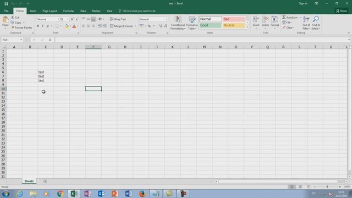Switch to Page Layout view in status bar
This screenshot has width=352, height=198.
[x=300, y=187]
